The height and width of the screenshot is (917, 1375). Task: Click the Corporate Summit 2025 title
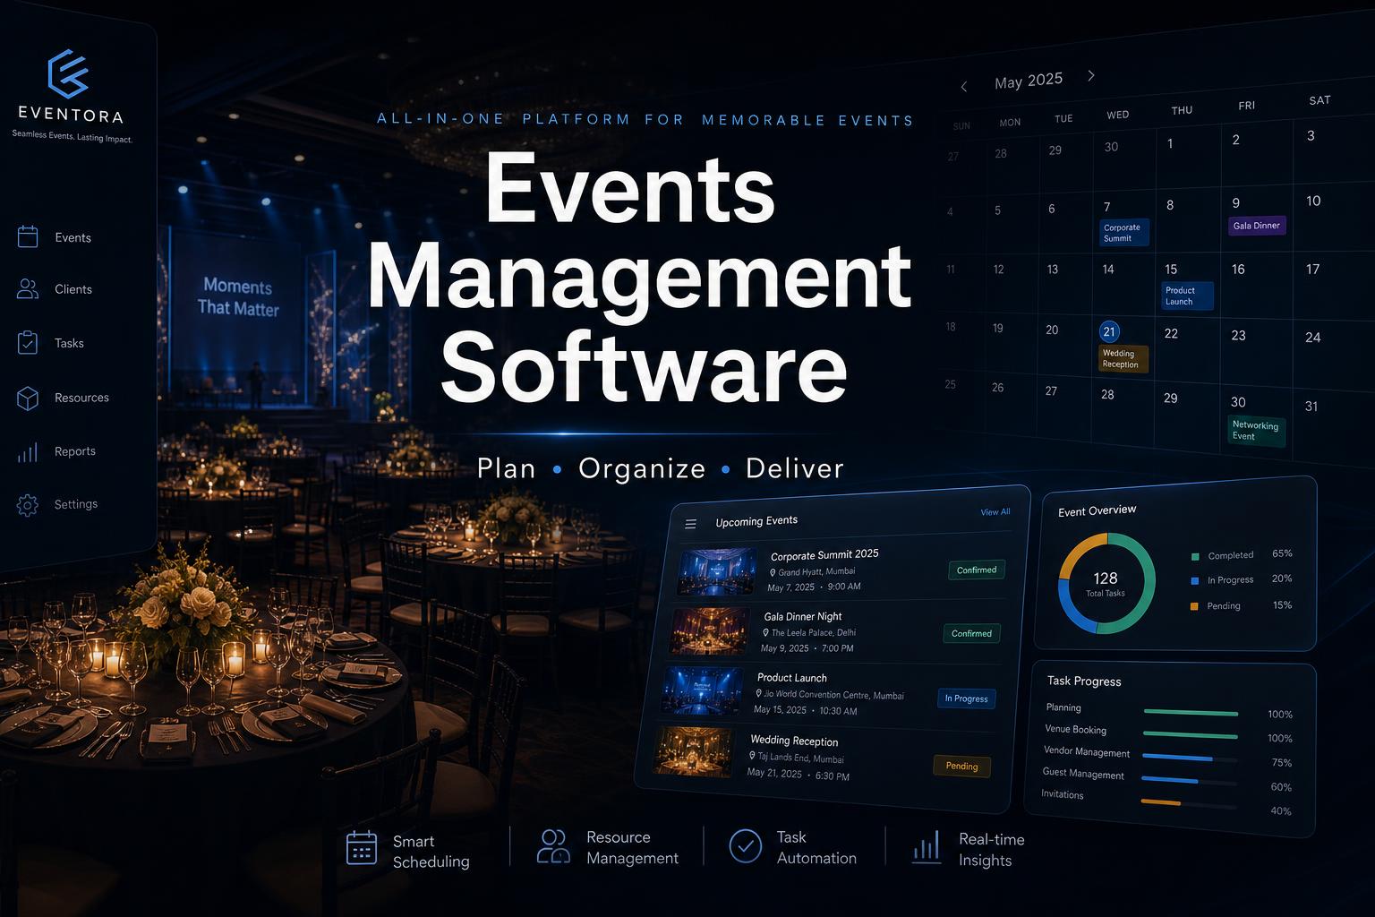tap(824, 554)
